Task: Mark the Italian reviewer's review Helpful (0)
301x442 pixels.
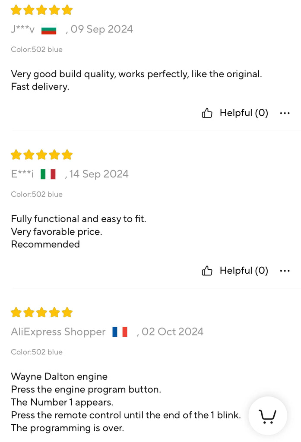Action: coord(244,271)
